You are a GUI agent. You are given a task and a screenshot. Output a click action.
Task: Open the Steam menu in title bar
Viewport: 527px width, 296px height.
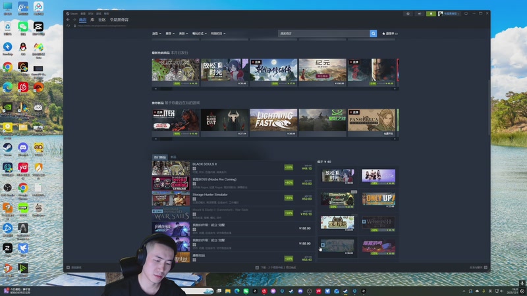(x=72, y=14)
